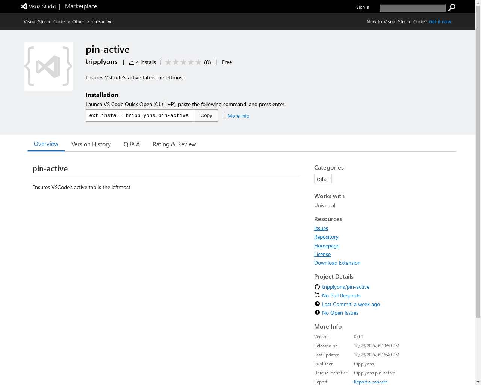
Task: Click Report a concern link
Action: coord(371,382)
